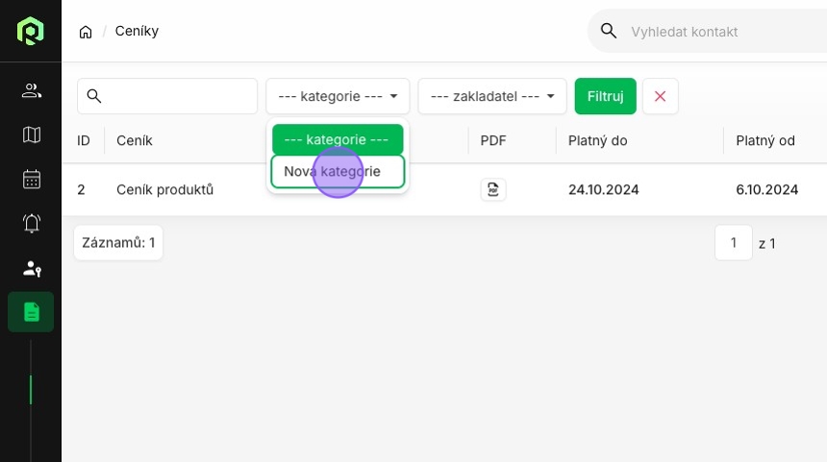This screenshot has height=462, width=827.
Task: Click the magnifier icon in contact search
Action: pos(609,31)
